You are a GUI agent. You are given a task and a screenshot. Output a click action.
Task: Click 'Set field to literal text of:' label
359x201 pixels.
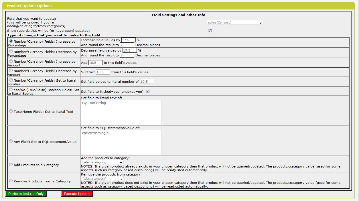[x=101, y=98]
